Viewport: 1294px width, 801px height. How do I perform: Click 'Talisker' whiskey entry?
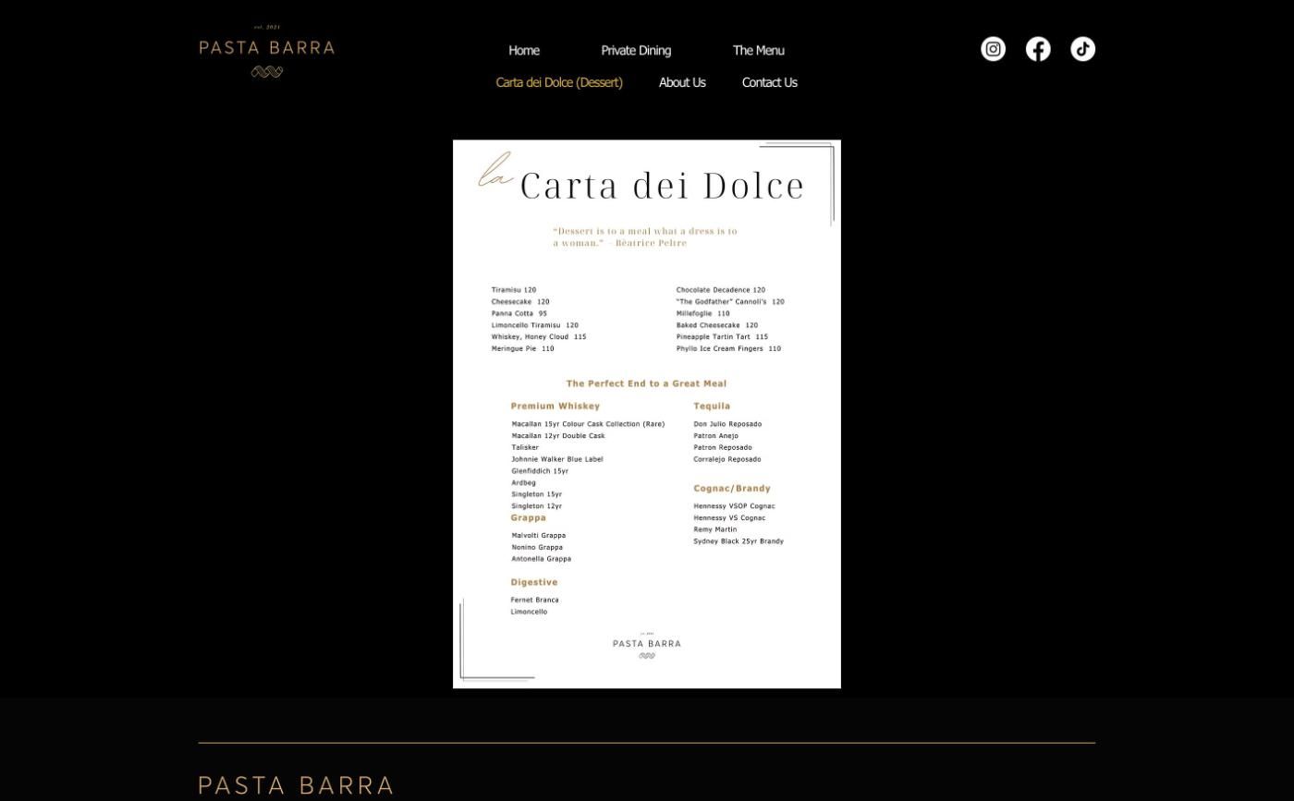pyautogui.click(x=524, y=447)
